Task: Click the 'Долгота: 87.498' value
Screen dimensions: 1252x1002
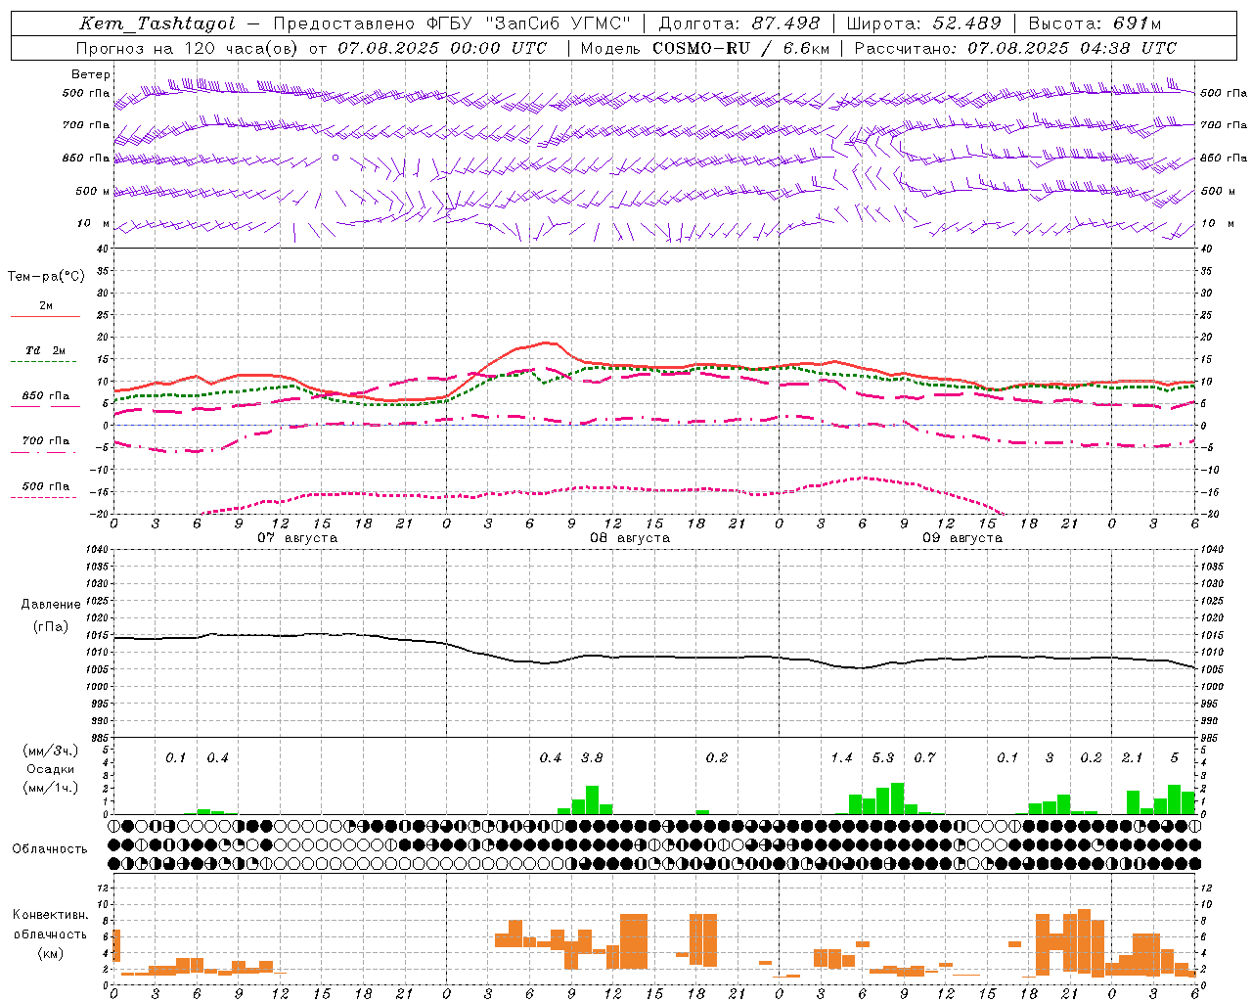Action: pos(738,23)
